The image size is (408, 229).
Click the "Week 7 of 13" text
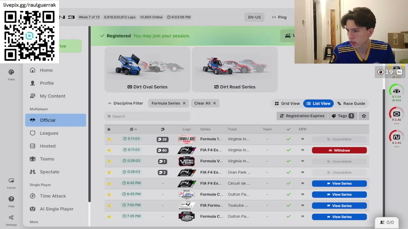click(x=89, y=17)
